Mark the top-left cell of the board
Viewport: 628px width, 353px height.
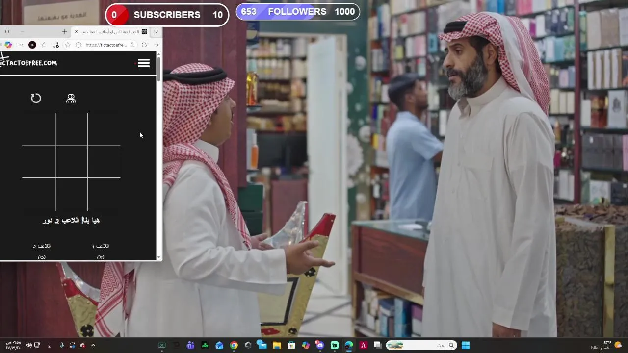[x=39, y=129]
